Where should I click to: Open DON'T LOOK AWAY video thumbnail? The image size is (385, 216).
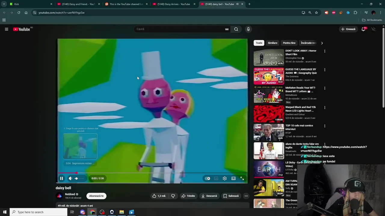pyautogui.click(x=269, y=57)
